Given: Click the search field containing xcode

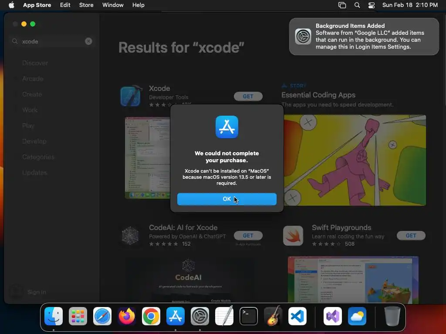Looking at the screenshot, I should tap(52, 41).
